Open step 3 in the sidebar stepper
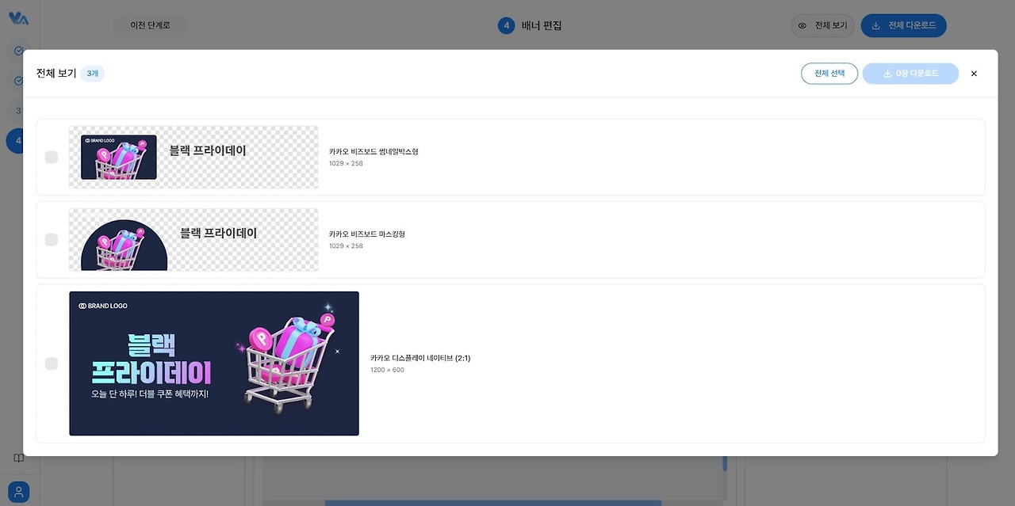Viewport: 1015px width, 506px height. pos(17,110)
